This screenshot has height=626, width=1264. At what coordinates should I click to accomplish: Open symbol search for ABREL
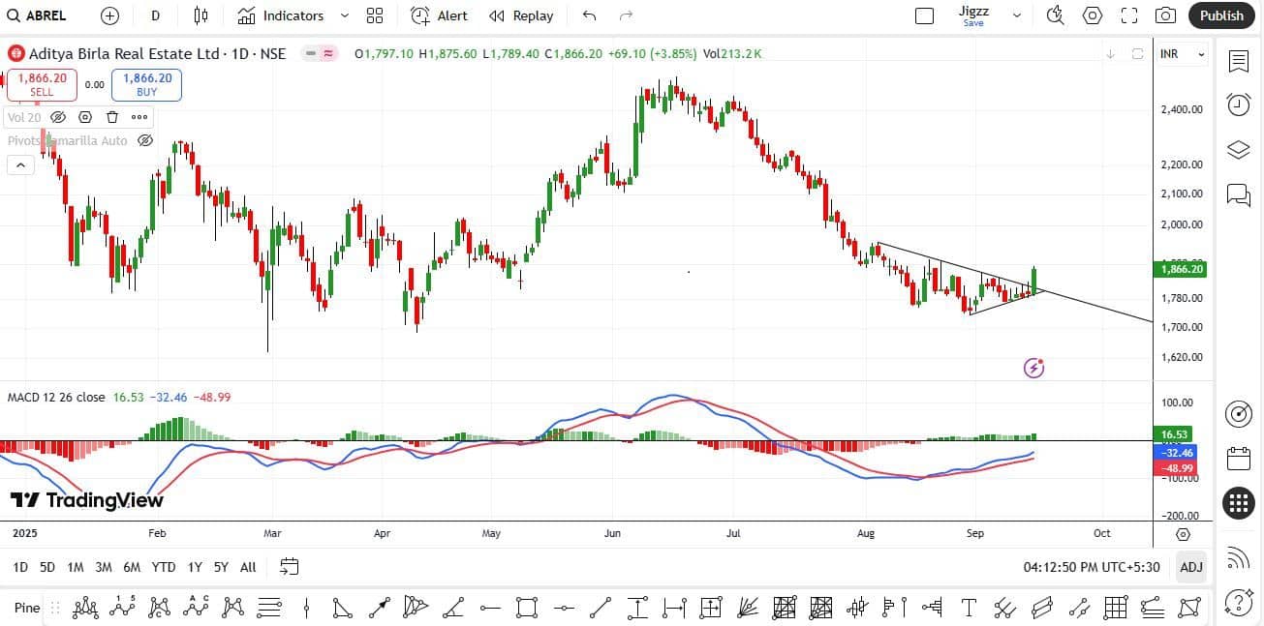point(39,15)
